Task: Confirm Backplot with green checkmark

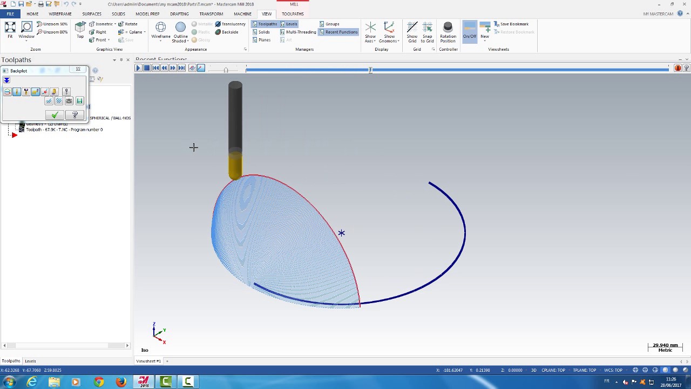Action: click(x=55, y=115)
